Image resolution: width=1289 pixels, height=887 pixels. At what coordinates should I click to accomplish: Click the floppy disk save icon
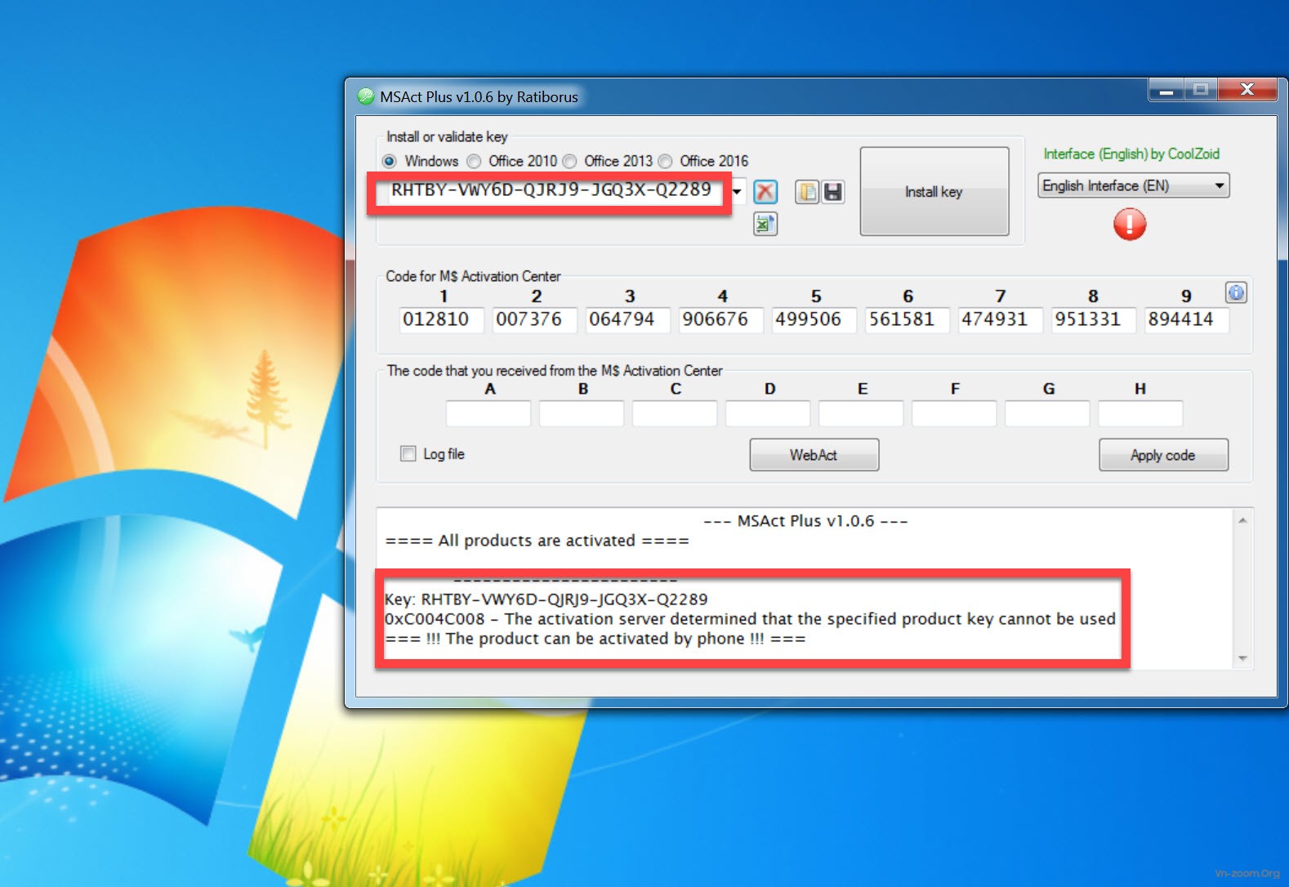coord(832,192)
